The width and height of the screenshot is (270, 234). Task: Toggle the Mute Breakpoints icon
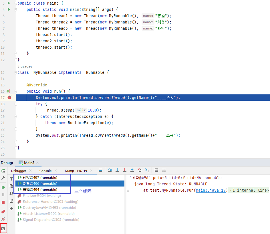tap(3, 219)
